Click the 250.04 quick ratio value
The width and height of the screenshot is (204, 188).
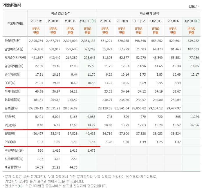(176, 100)
